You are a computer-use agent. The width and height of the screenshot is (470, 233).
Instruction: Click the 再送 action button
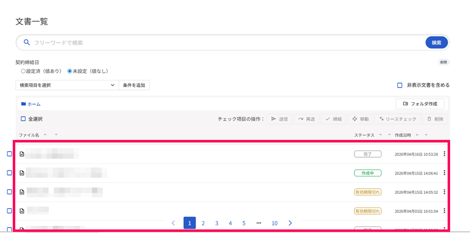point(307,119)
